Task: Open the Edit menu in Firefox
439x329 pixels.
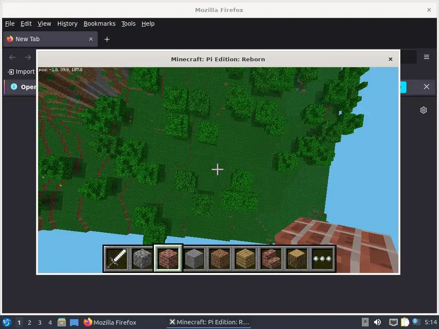Action: click(26, 24)
